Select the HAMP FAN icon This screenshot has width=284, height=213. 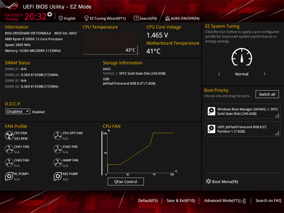point(58,163)
